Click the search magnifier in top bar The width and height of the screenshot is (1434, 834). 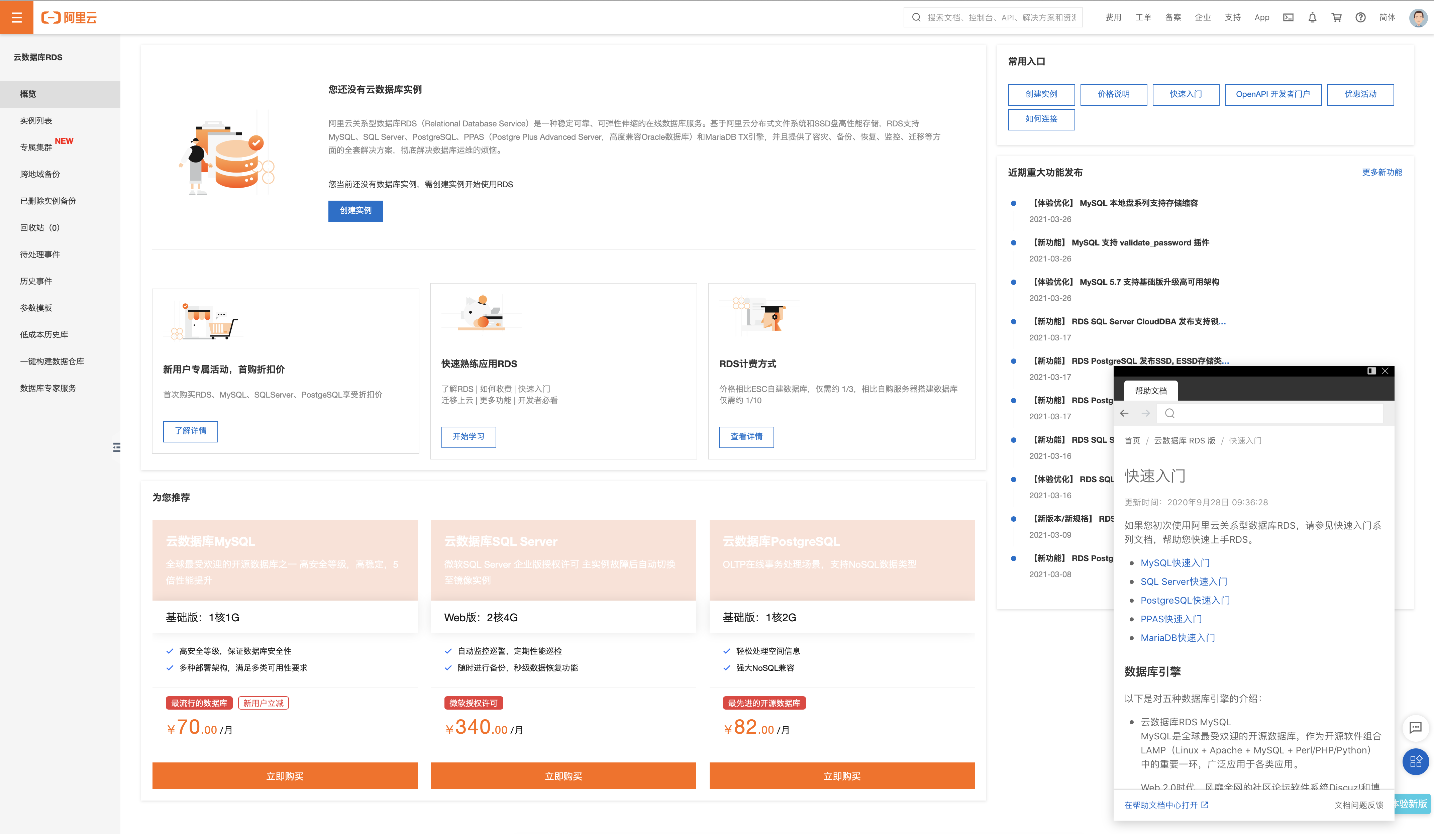coord(916,18)
